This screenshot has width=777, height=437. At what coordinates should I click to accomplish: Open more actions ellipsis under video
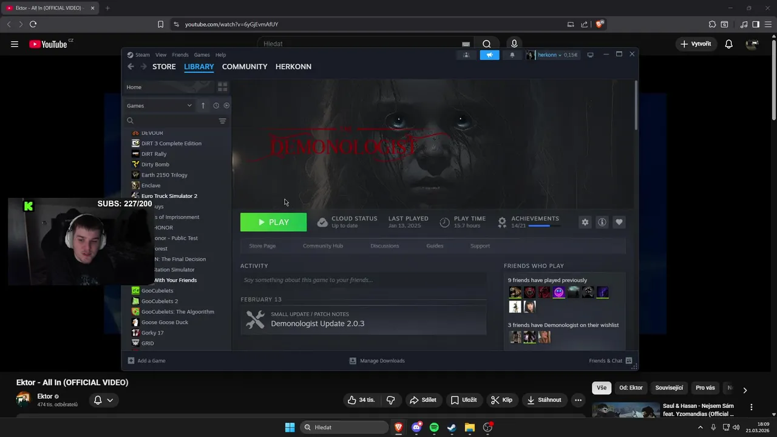578,400
